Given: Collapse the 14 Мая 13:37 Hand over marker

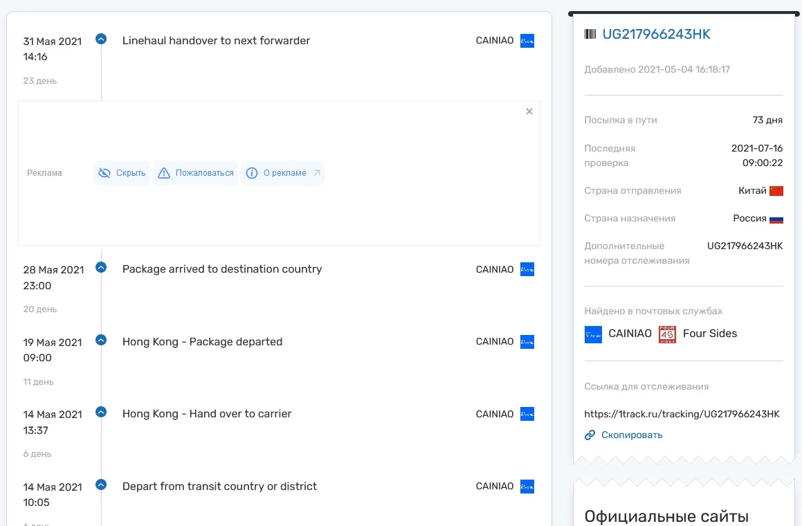Looking at the screenshot, I should 101,412.
